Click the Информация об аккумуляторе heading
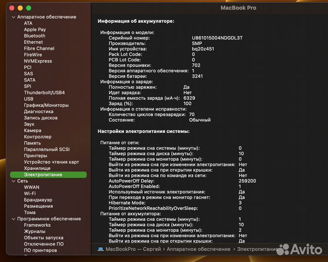The width and height of the screenshot is (328, 262). [136, 21]
